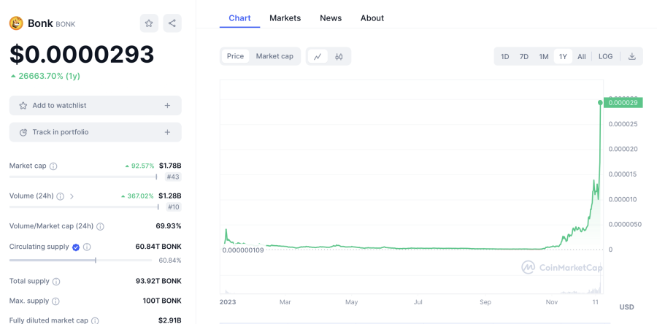Click the $1.78B market cap value
The height and width of the screenshot is (324, 657).
(x=170, y=166)
